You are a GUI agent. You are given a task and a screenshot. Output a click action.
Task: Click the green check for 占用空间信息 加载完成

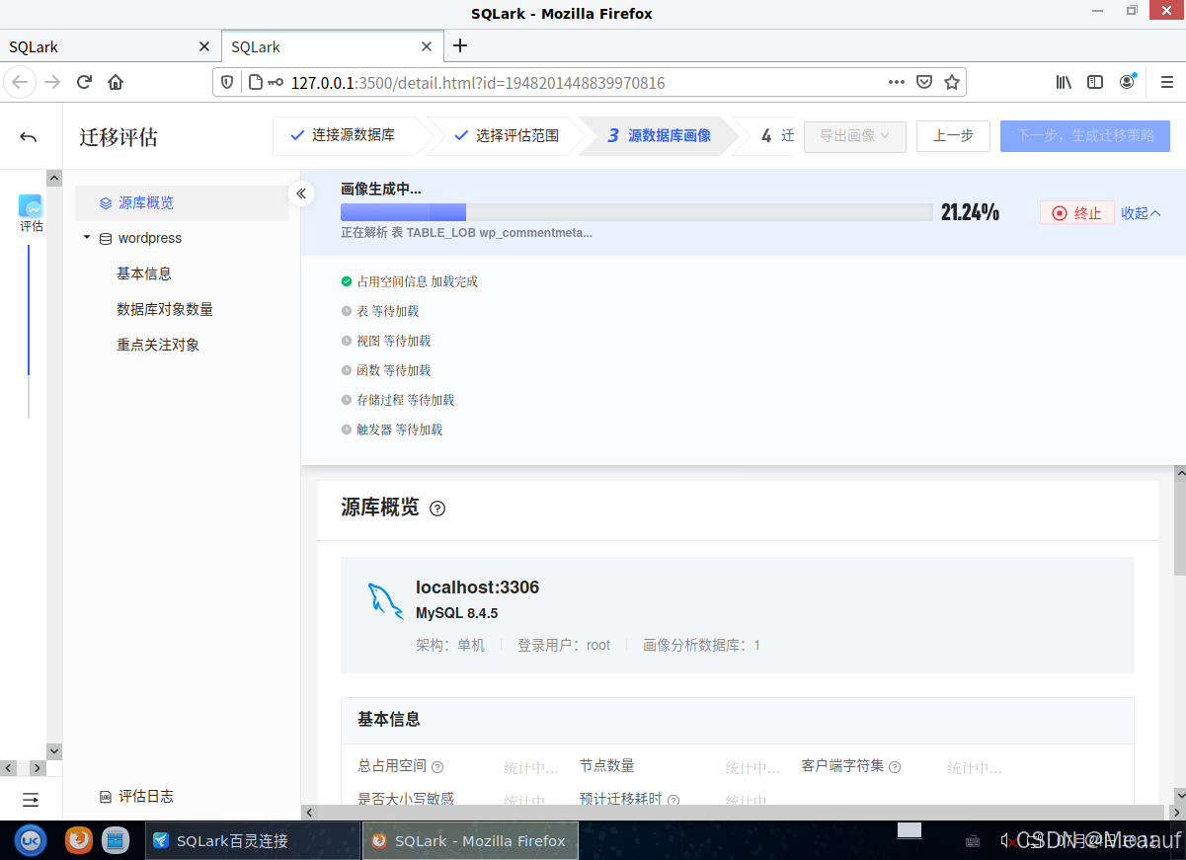(x=347, y=281)
